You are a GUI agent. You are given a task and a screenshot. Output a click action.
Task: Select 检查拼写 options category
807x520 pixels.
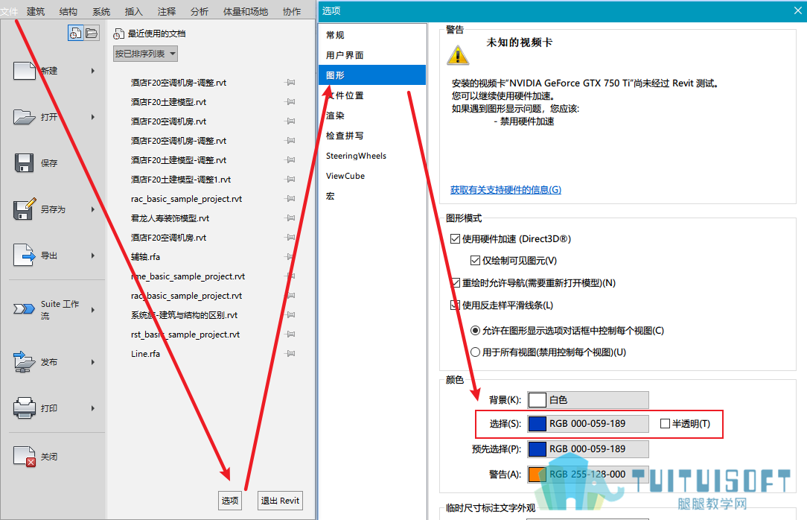(x=372, y=136)
